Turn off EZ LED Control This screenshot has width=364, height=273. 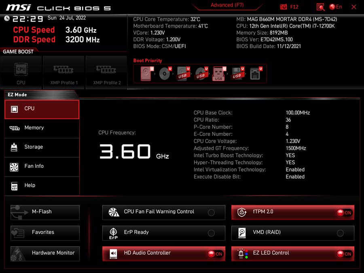click(x=293, y=254)
